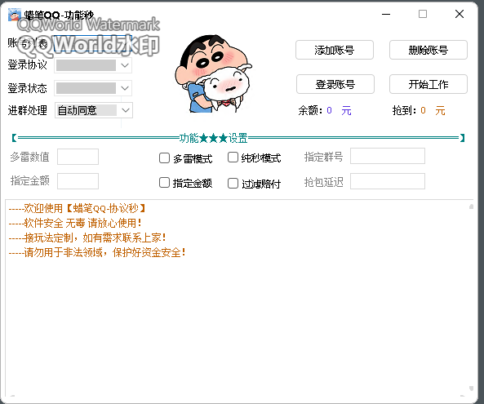The width and height of the screenshot is (484, 404).
Task: Close the 蜡笔QQ window
Action: coord(460,14)
